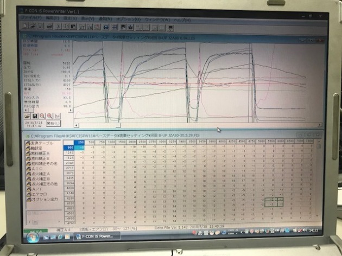Click the last toolbar icon with down arrow
The image size is (342, 256).
pyautogui.click(x=170, y=28)
